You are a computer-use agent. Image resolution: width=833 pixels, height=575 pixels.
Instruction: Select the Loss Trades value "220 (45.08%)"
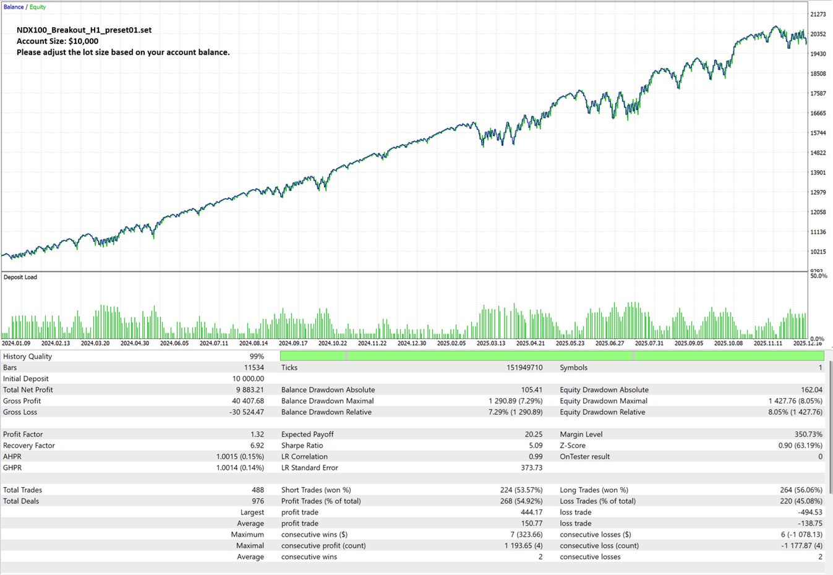802,501
